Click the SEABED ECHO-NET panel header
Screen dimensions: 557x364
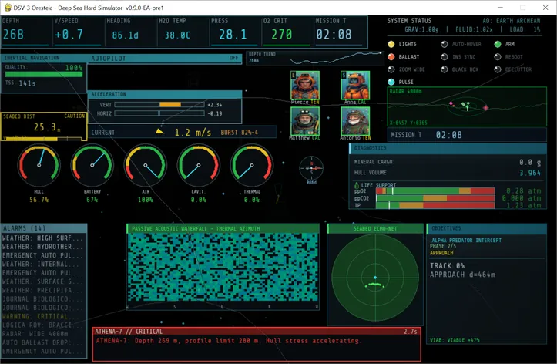point(375,228)
